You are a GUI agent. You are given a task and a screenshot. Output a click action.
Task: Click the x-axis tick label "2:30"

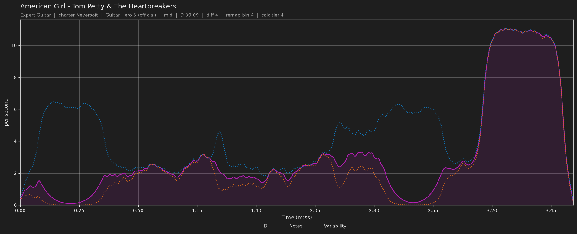click(x=374, y=211)
